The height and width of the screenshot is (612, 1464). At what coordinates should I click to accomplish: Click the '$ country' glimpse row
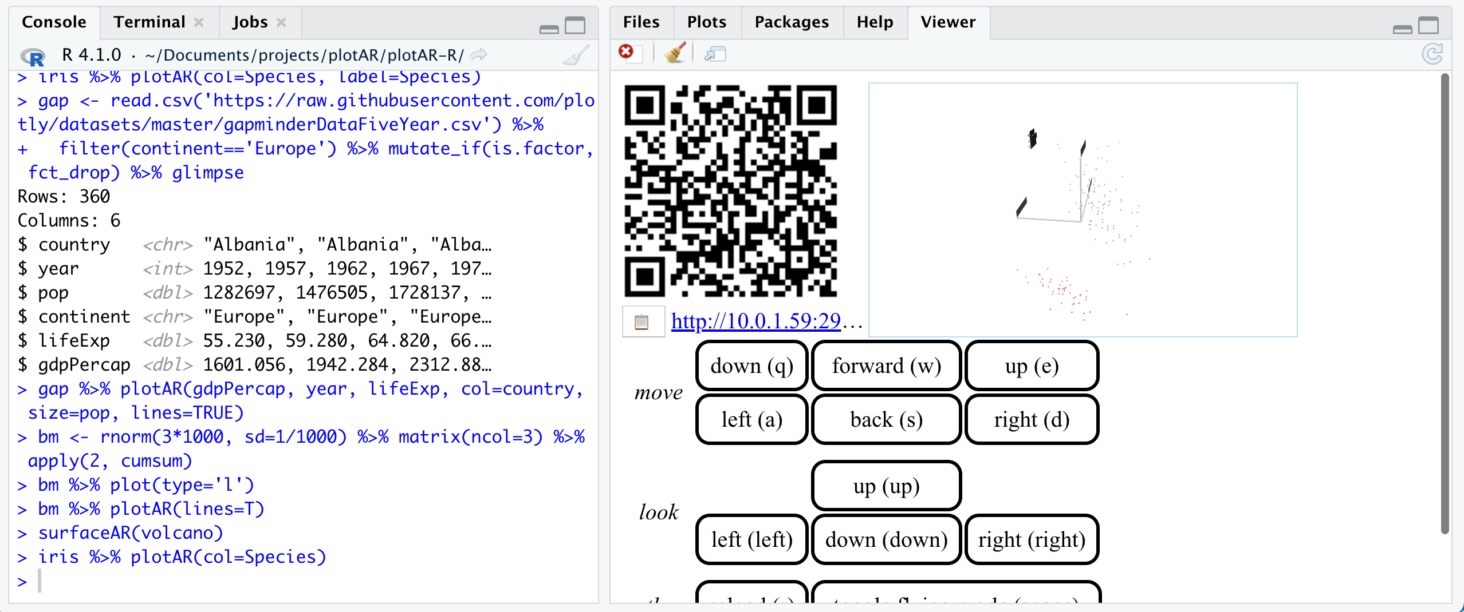point(254,245)
